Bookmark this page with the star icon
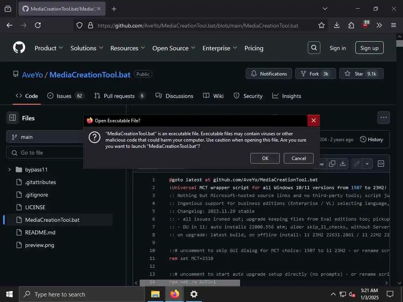 point(321,25)
